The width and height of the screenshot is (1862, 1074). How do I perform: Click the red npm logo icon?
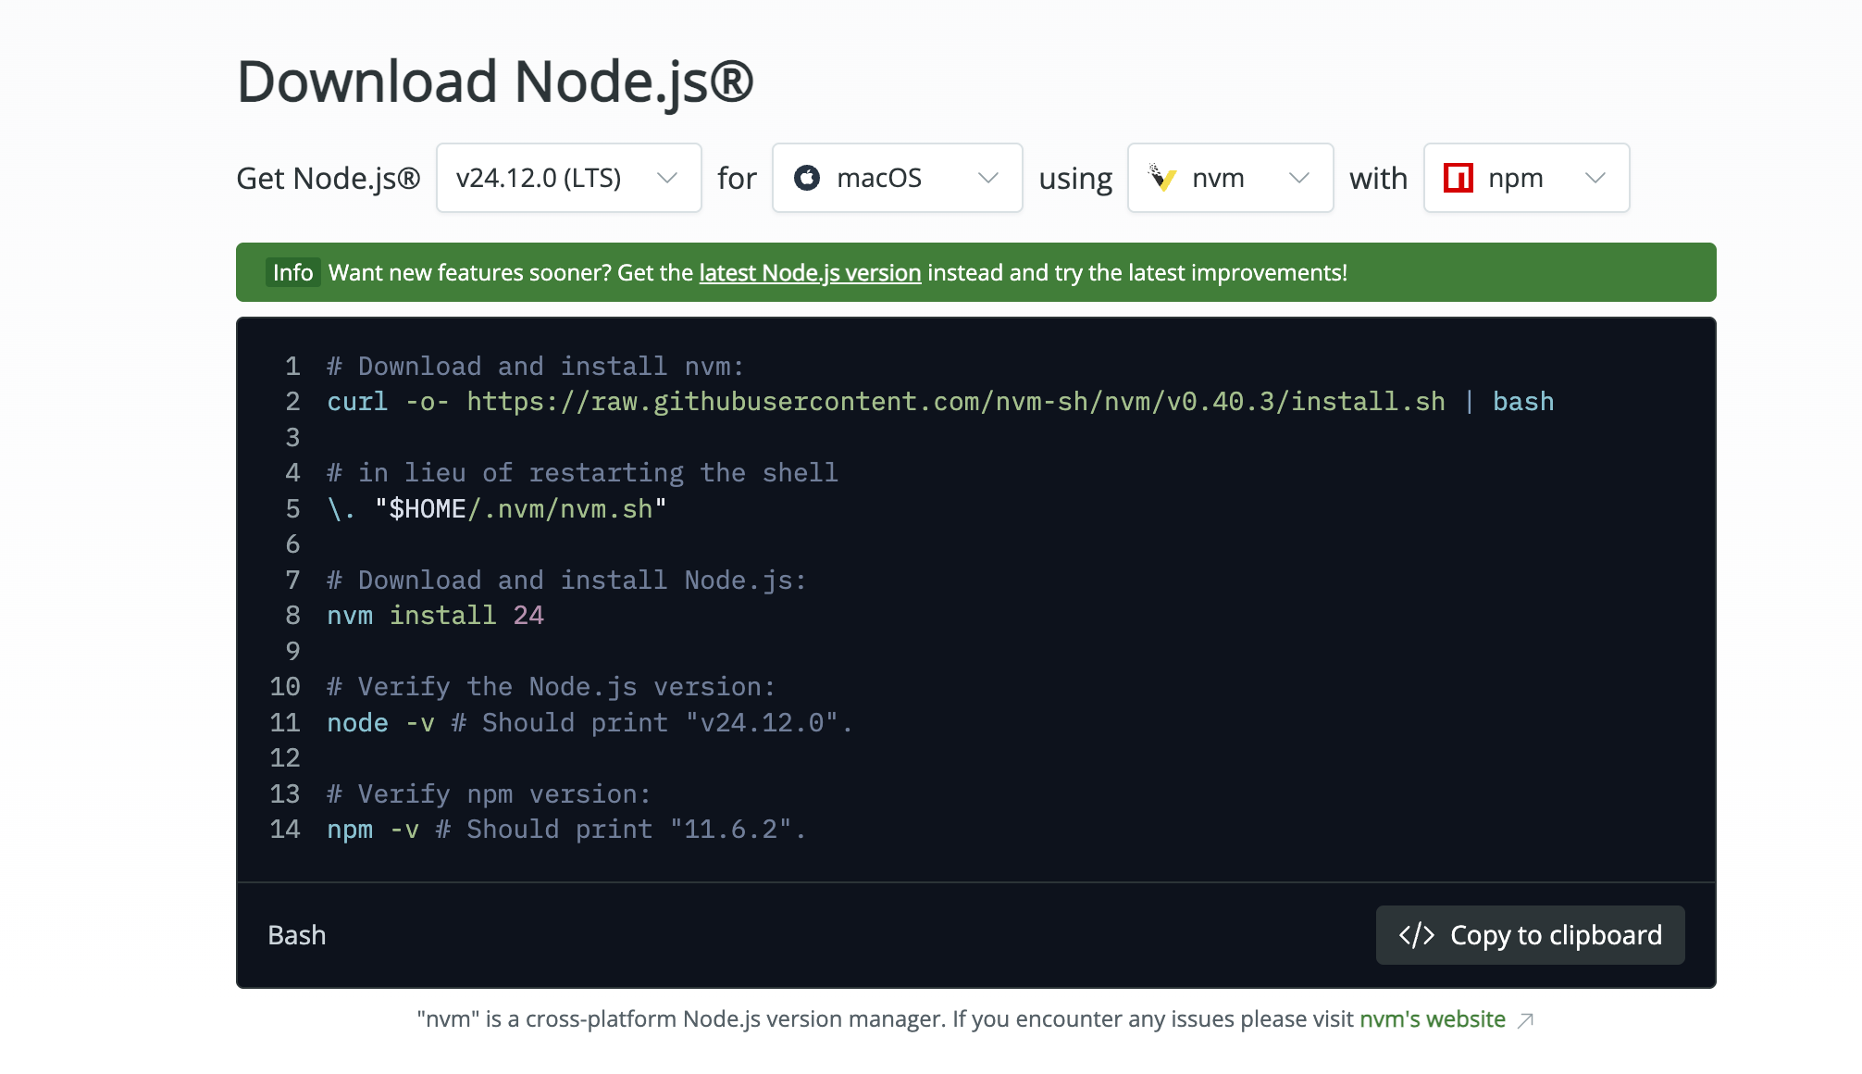tap(1459, 178)
